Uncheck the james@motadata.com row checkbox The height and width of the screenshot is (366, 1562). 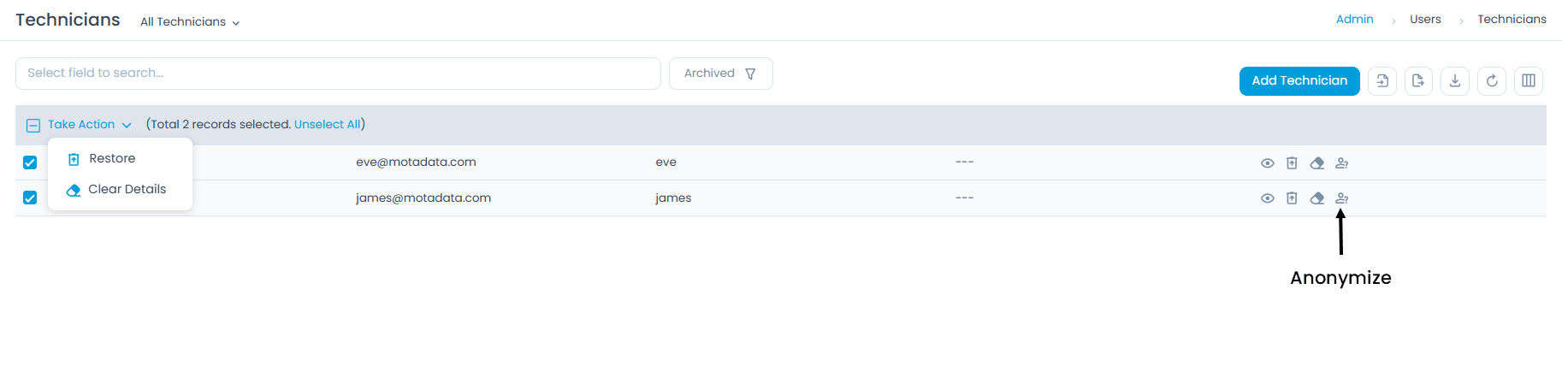click(30, 198)
